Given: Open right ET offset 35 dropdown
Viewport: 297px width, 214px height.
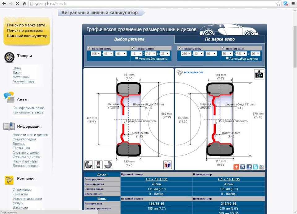Looking at the screenshot, I should point(256,53).
